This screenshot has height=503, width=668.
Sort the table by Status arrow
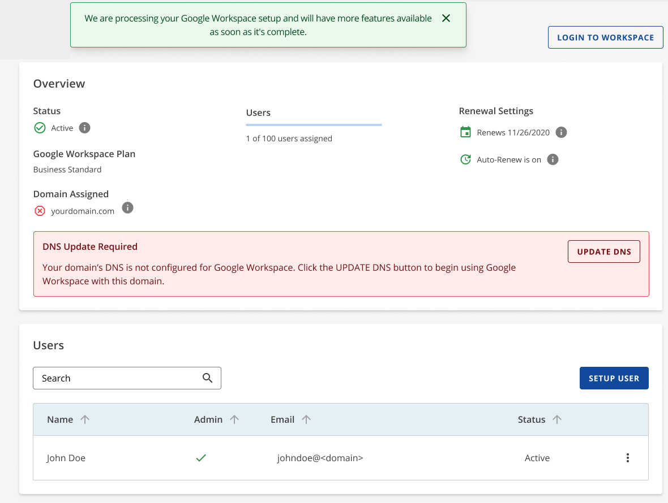pyautogui.click(x=557, y=419)
